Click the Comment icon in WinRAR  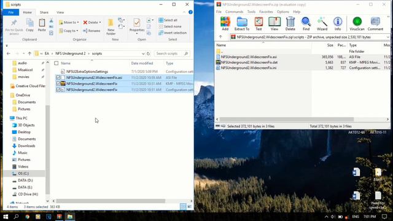pos(375,23)
